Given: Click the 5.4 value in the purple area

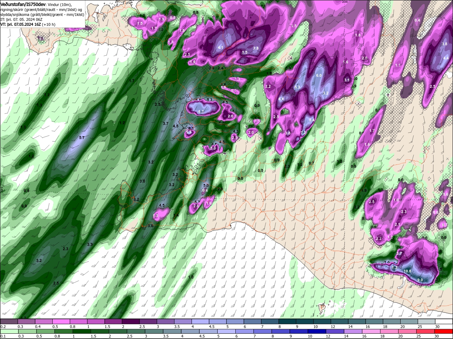Looking at the screenshot, I should pos(312,120).
